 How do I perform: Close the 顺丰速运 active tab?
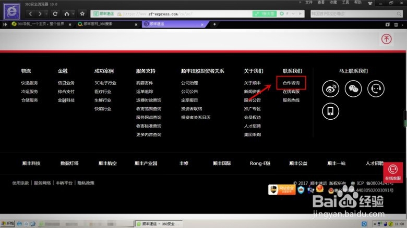pos(202,24)
